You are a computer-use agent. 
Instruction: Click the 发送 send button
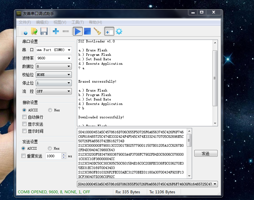pos(206,153)
